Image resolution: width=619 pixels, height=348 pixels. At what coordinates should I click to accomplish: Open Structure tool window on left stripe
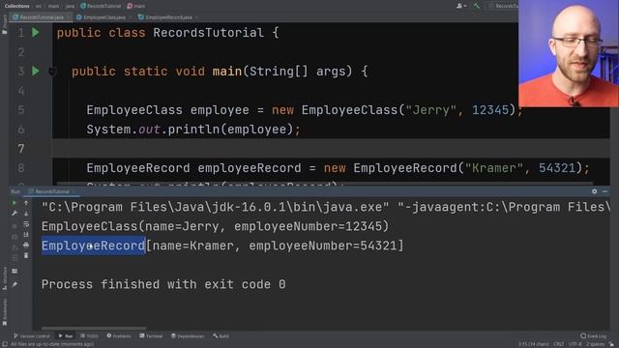(x=4, y=278)
